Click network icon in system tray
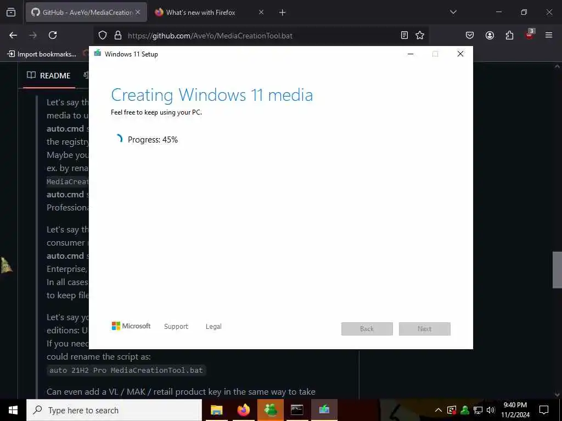The image size is (562, 421). point(478,410)
